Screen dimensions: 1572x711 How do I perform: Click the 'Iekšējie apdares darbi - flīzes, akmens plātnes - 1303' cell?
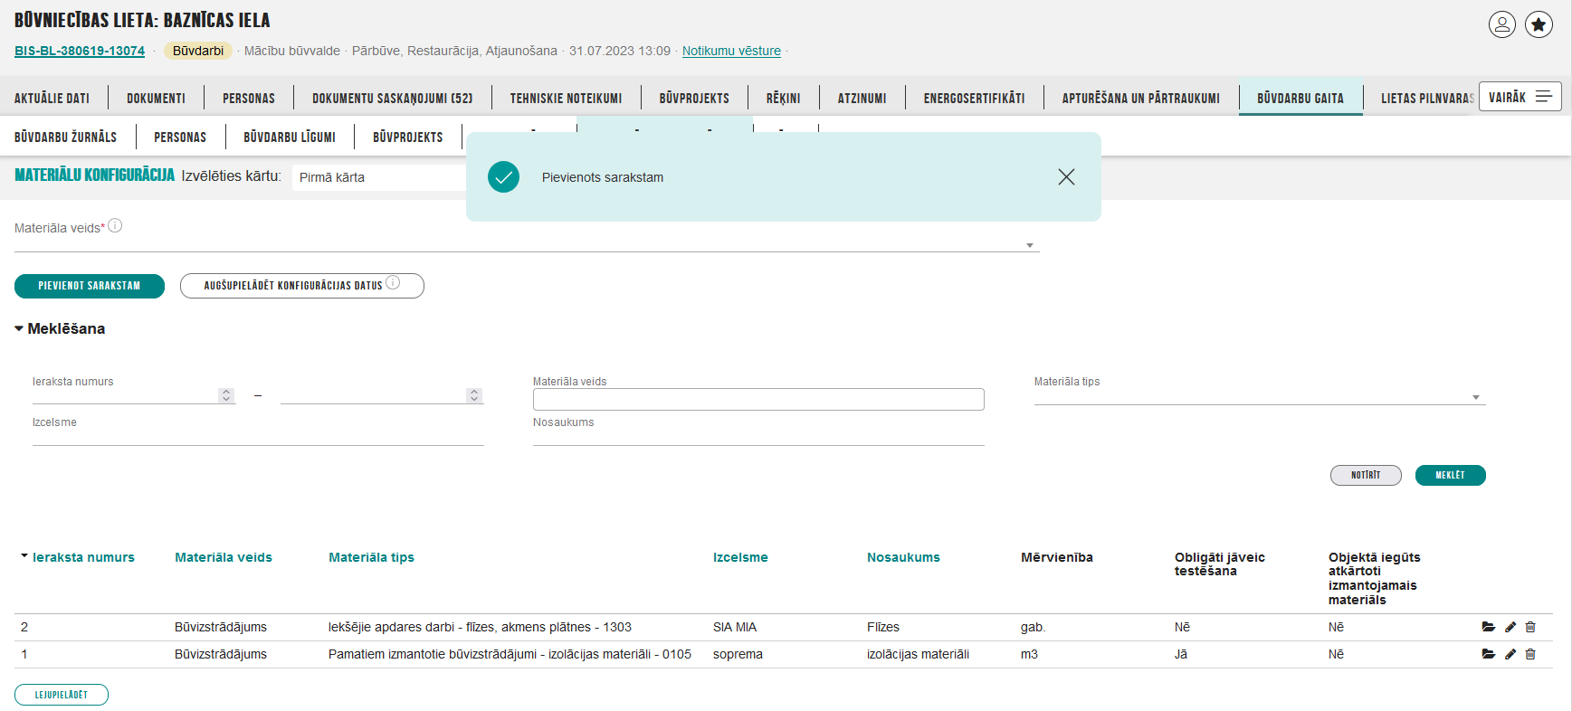[x=480, y=627]
